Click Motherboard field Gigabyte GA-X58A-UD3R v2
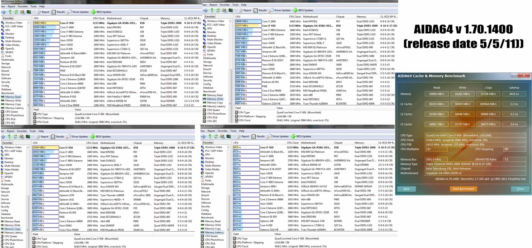 coord(475,173)
